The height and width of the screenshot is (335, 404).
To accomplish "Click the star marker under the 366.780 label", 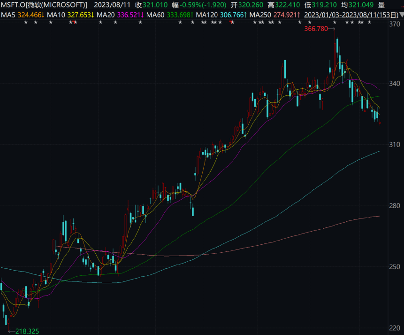I will point(335,23).
